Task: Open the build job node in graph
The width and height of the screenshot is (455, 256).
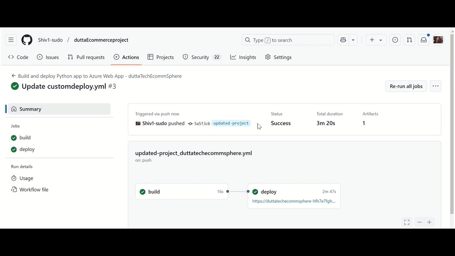Action: pyautogui.click(x=181, y=192)
